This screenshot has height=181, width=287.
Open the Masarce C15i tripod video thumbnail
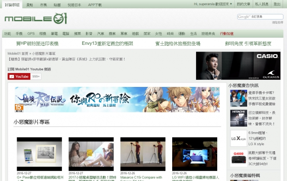(x=143, y=154)
